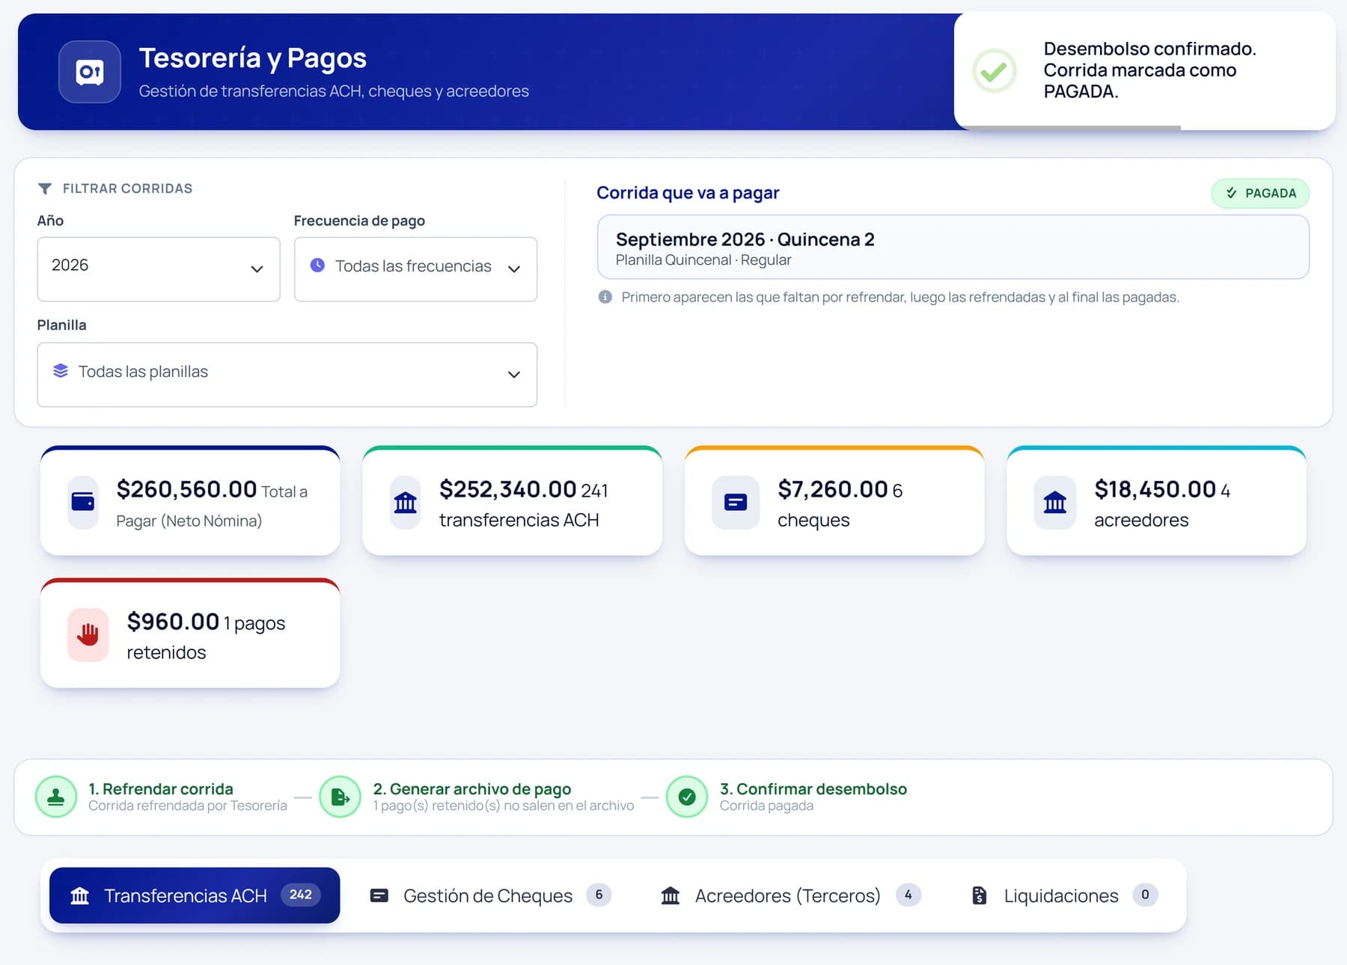The image size is (1347, 965).
Task: Click the 6 count badge on Gestión de Cheques
Action: [x=599, y=895]
